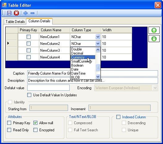163x144 pixels.
Task: Click the Default value input field
Action: point(48,88)
